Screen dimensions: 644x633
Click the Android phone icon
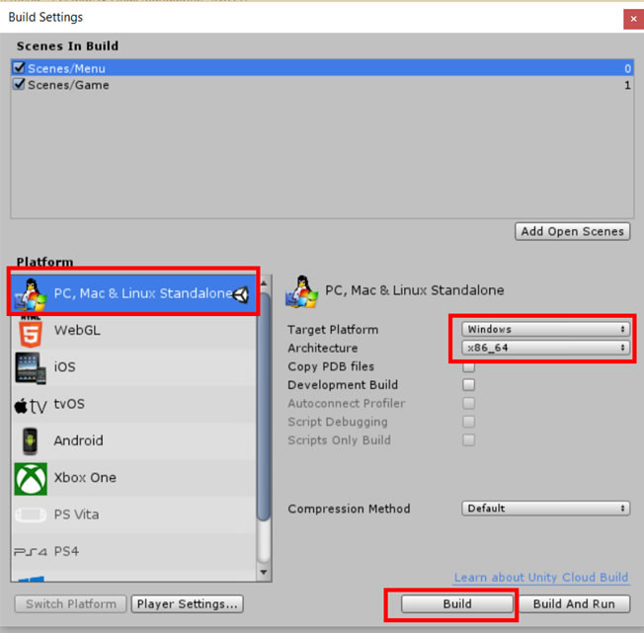click(x=30, y=441)
